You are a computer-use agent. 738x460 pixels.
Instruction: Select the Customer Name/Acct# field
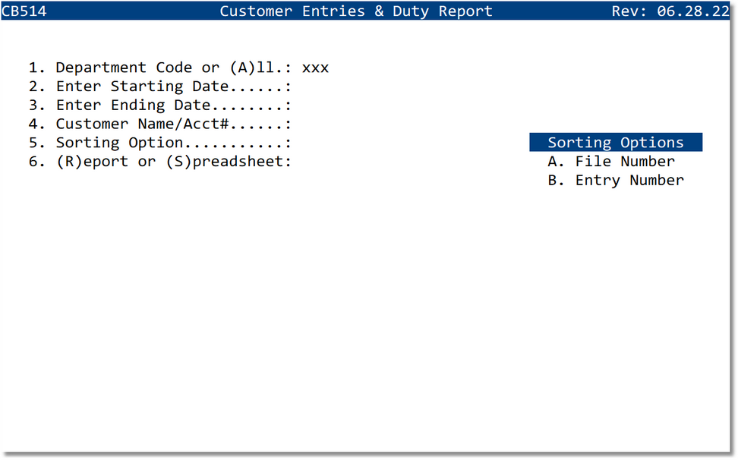pyautogui.click(x=160, y=124)
